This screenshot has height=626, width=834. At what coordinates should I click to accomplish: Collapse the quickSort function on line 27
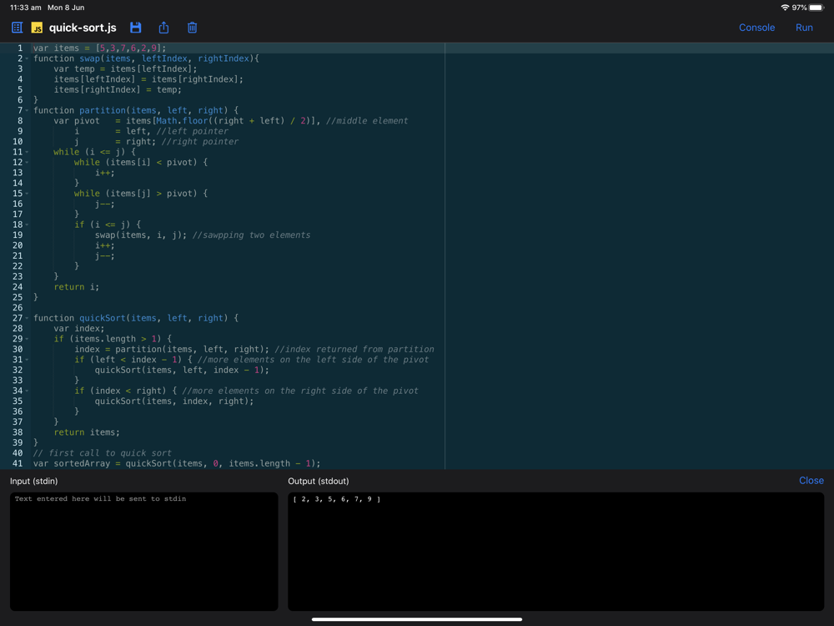(x=27, y=319)
